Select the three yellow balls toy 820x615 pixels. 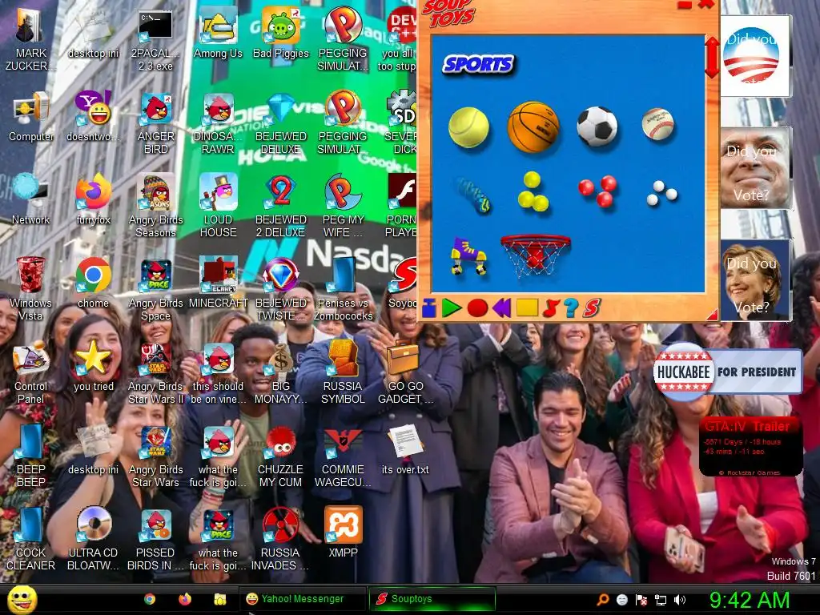533,191
